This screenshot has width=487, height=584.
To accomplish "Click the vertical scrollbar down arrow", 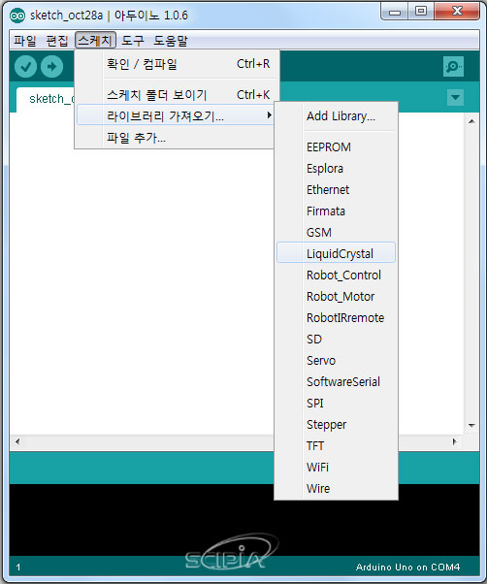I will 471,425.
